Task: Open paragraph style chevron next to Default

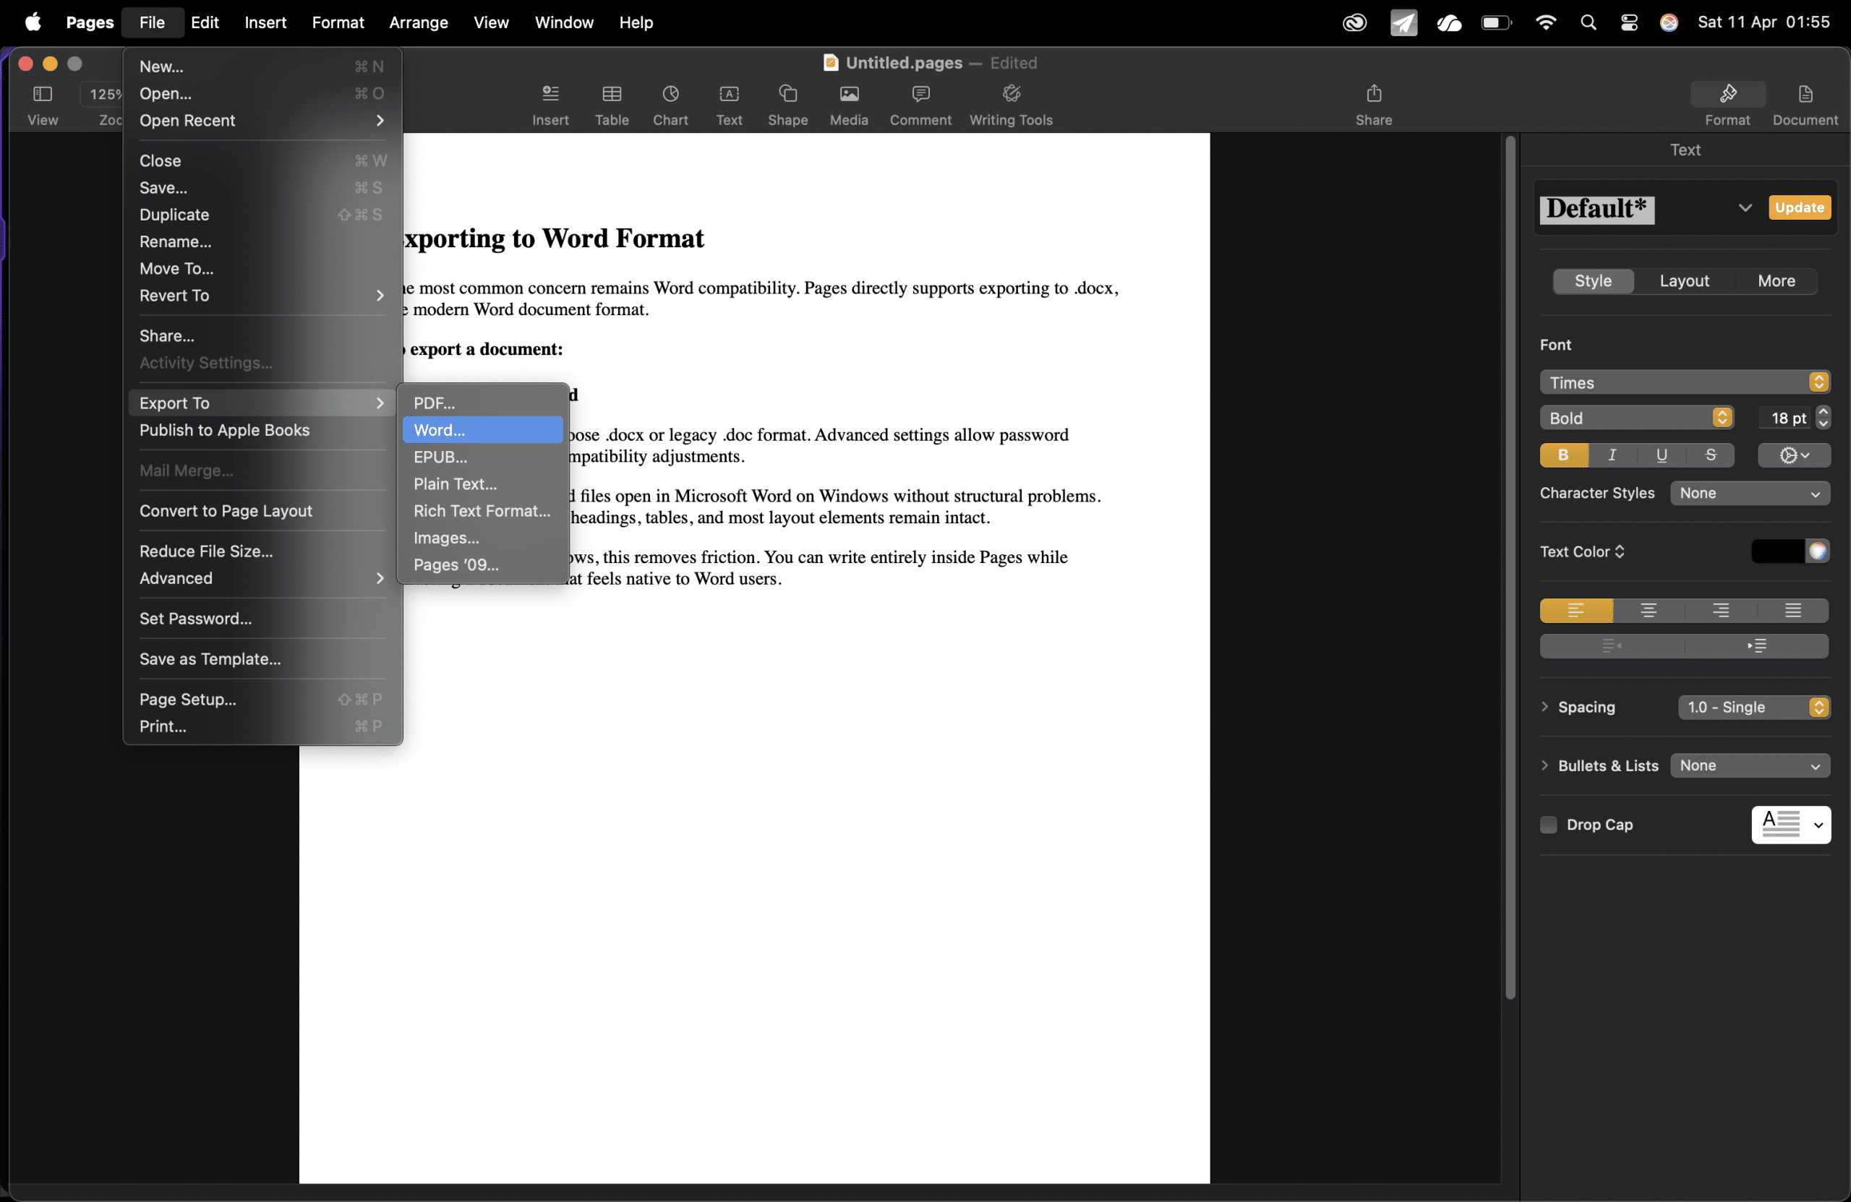Action: (x=1745, y=207)
